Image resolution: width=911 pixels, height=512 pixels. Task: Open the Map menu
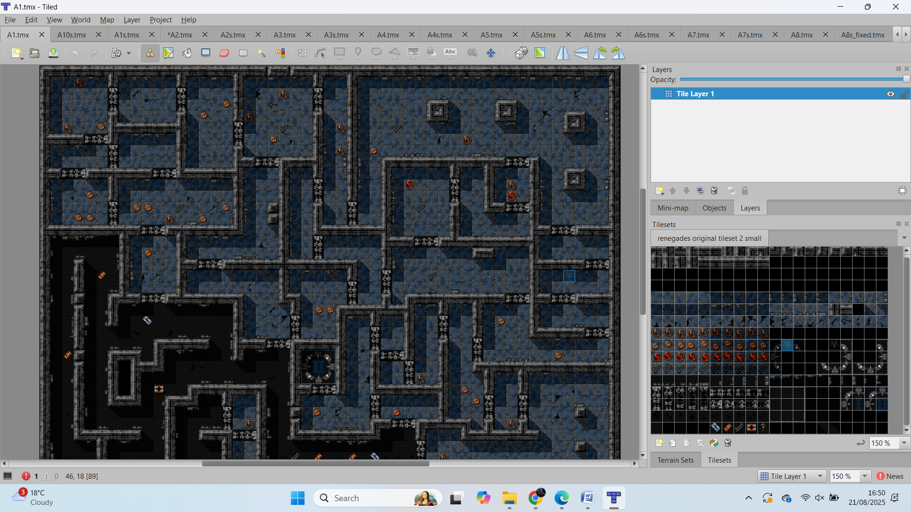point(107,20)
